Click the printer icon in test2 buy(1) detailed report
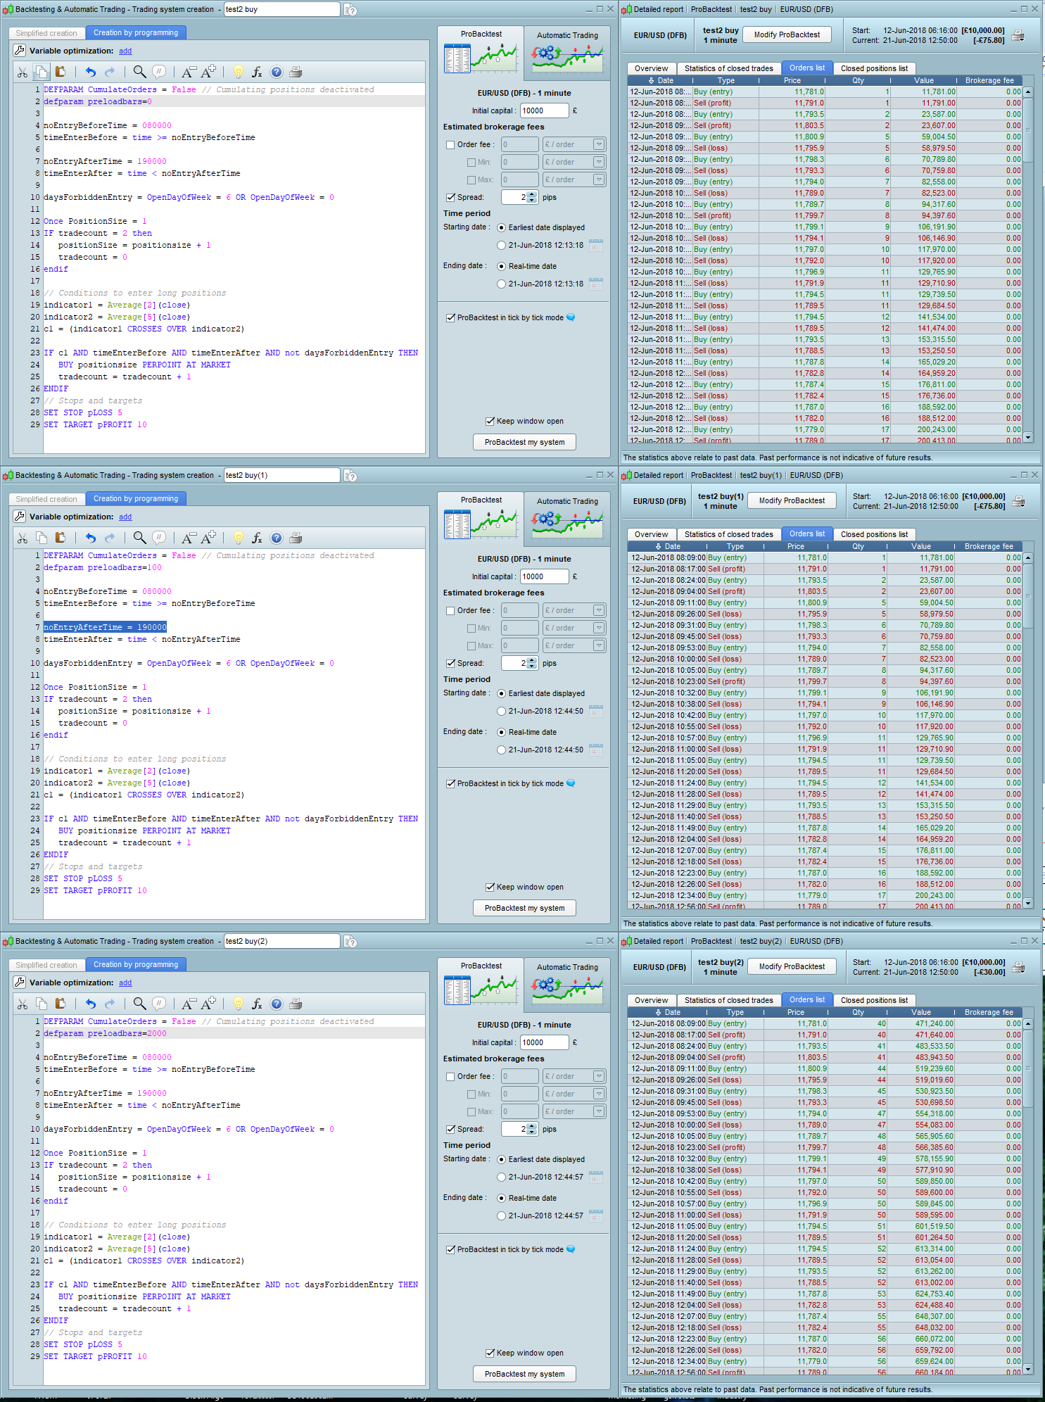 (x=1018, y=501)
